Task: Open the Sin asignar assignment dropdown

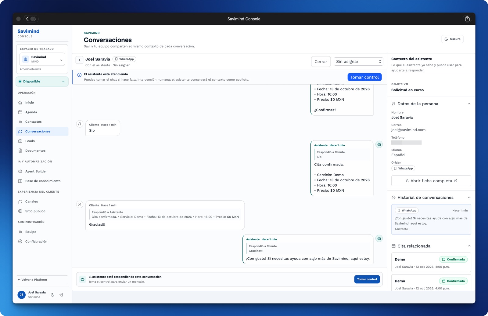Action: 358,62
